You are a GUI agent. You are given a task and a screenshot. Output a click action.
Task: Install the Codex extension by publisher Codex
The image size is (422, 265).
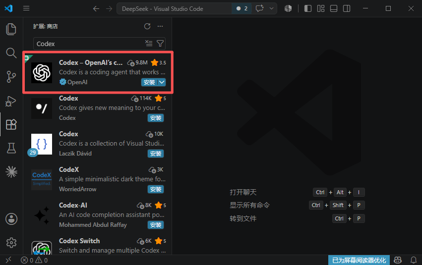[x=156, y=118]
